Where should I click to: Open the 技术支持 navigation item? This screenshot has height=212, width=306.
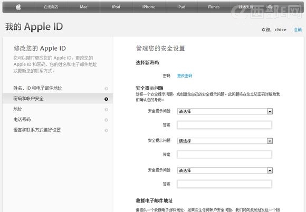point(246,7)
